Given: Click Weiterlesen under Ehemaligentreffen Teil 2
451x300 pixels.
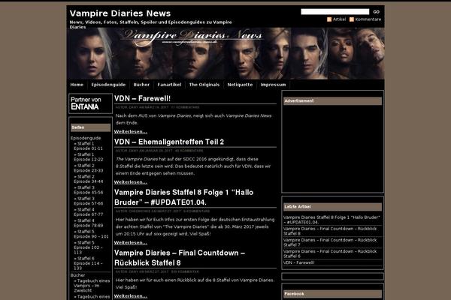Looking at the screenshot, I should 131,182.
